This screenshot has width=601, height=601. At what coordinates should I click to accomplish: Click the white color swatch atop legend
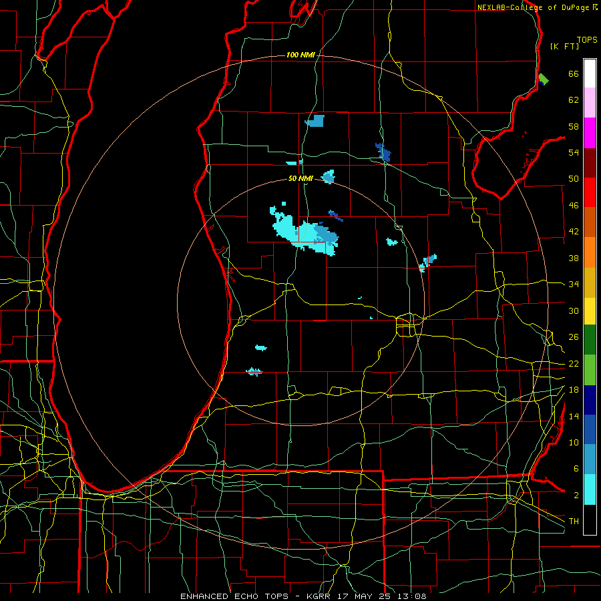click(590, 73)
